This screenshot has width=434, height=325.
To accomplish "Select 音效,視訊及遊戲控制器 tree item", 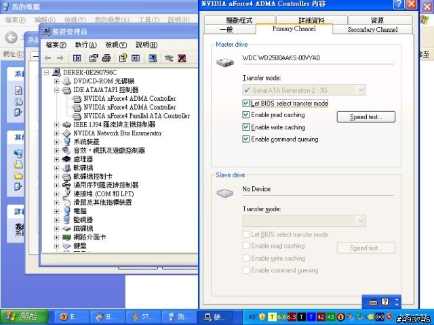I will pyautogui.click(x=109, y=150).
